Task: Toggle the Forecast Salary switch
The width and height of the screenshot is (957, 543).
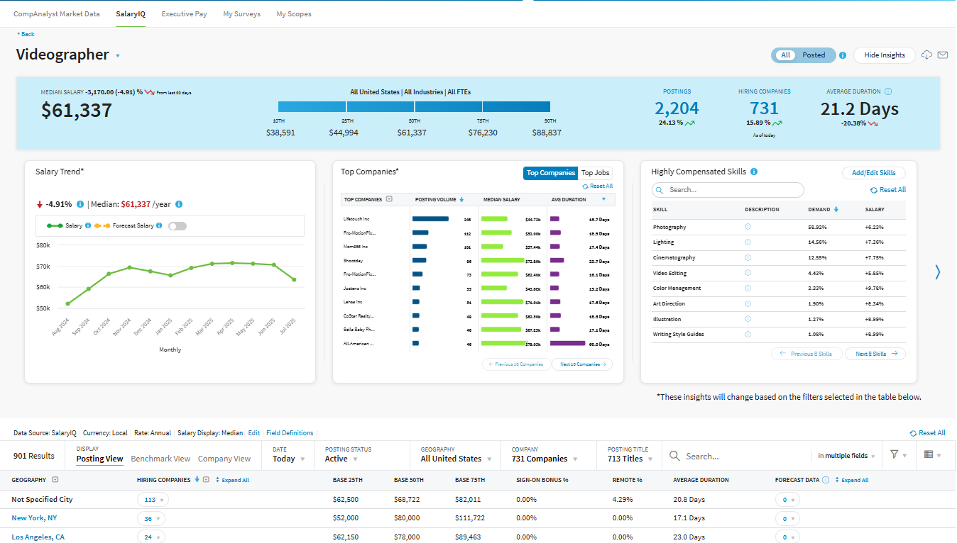Action: tap(177, 226)
